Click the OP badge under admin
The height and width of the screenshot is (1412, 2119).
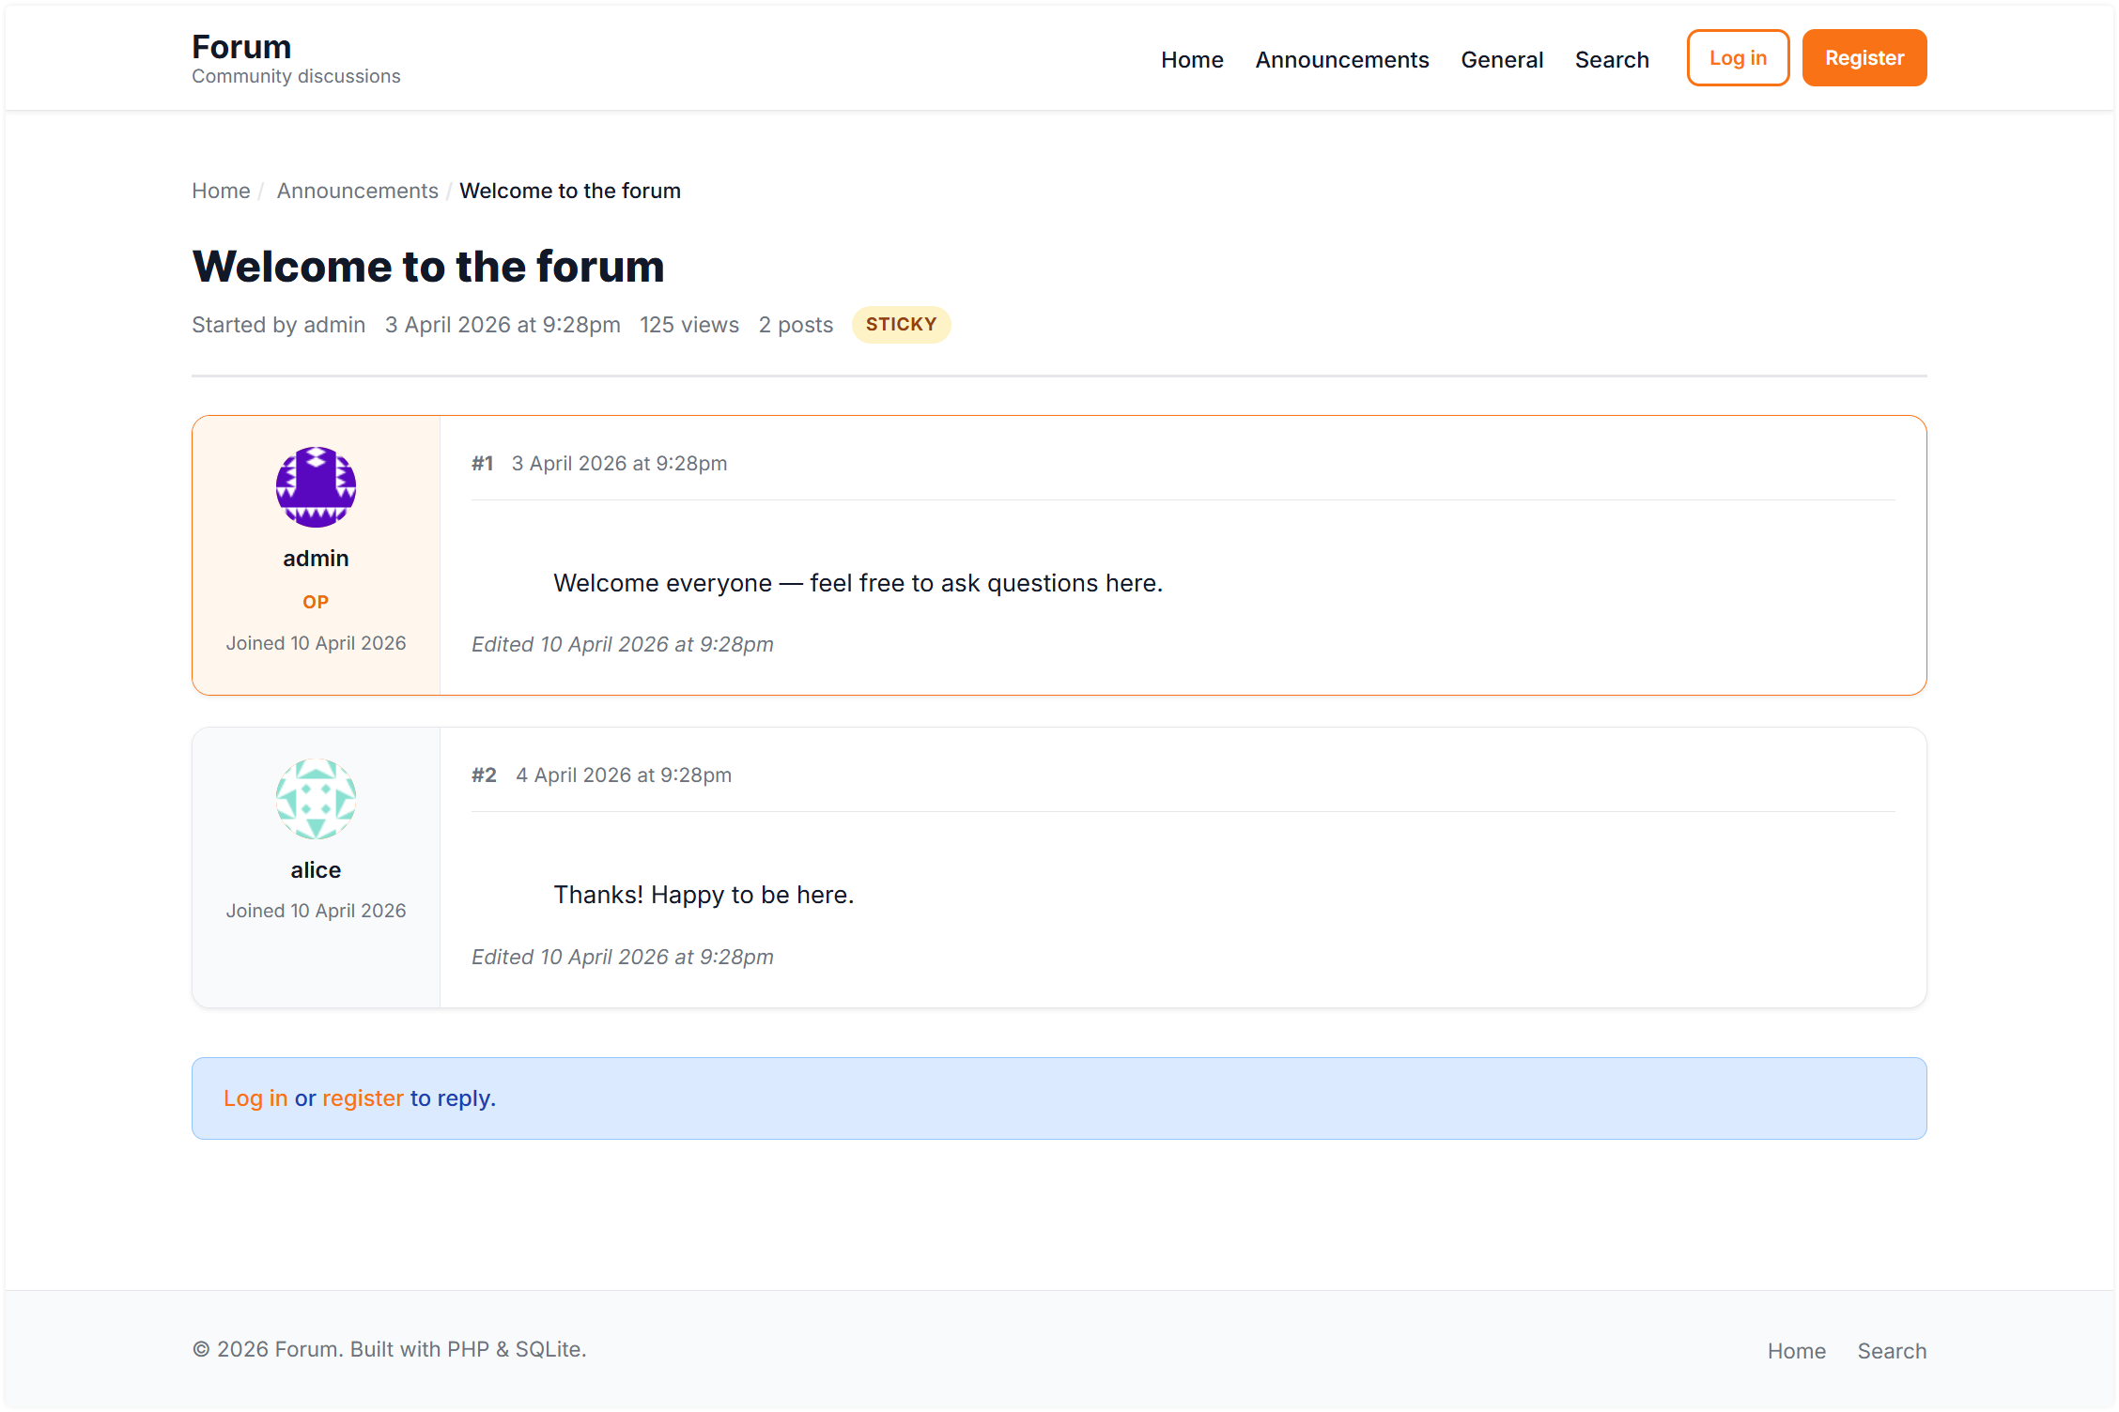pos(316,602)
